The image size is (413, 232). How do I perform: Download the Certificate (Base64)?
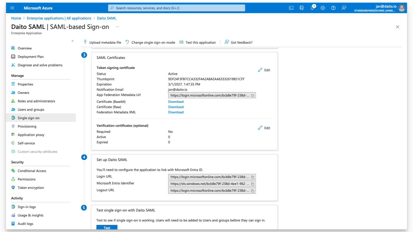point(176,102)
